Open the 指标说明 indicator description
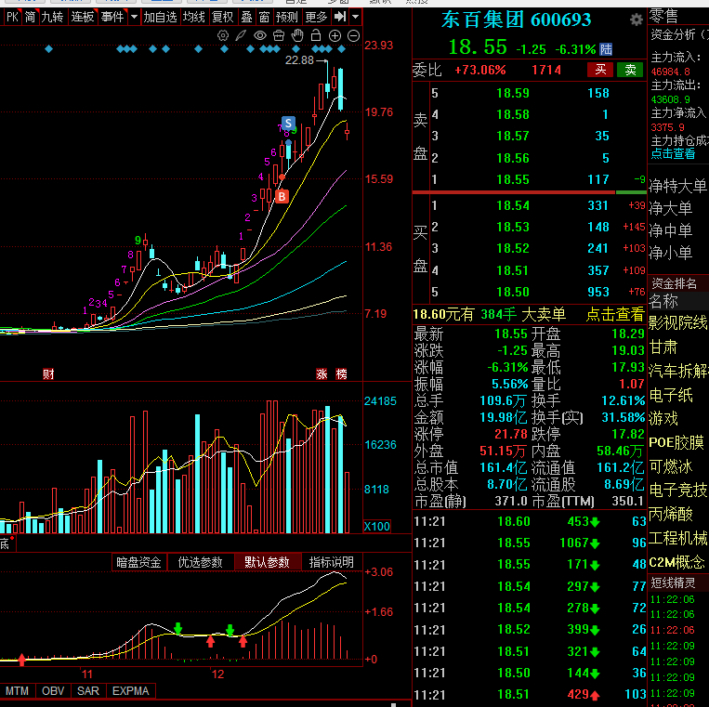Image resolution: width=709 pixels, height=707 pixels. [332, 562]
